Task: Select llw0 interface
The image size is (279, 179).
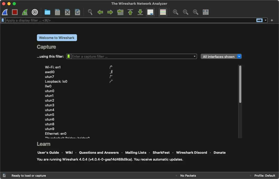Action: [48, 86]
